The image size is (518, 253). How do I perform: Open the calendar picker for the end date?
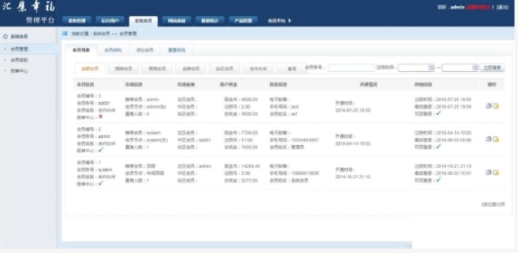tap(475, 68)
